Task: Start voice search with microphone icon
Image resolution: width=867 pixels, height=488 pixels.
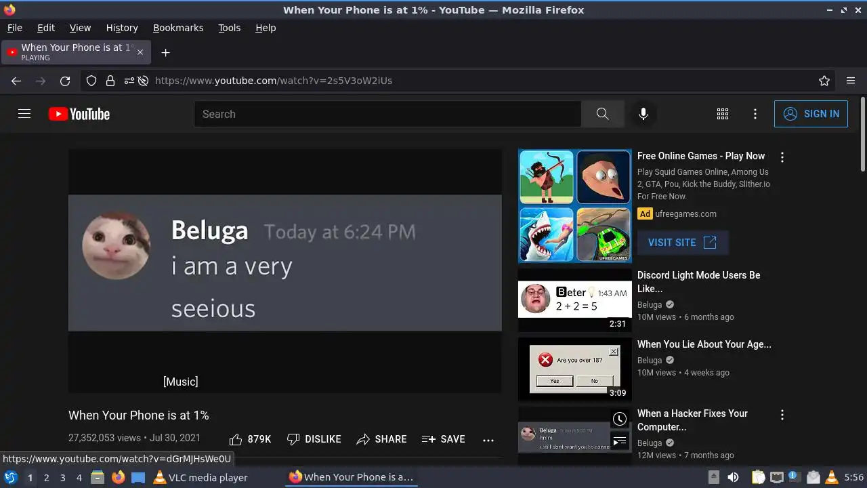Action: coord(643,114)
